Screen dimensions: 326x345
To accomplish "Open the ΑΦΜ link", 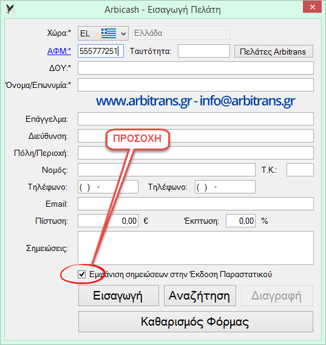I will point(59,51).
